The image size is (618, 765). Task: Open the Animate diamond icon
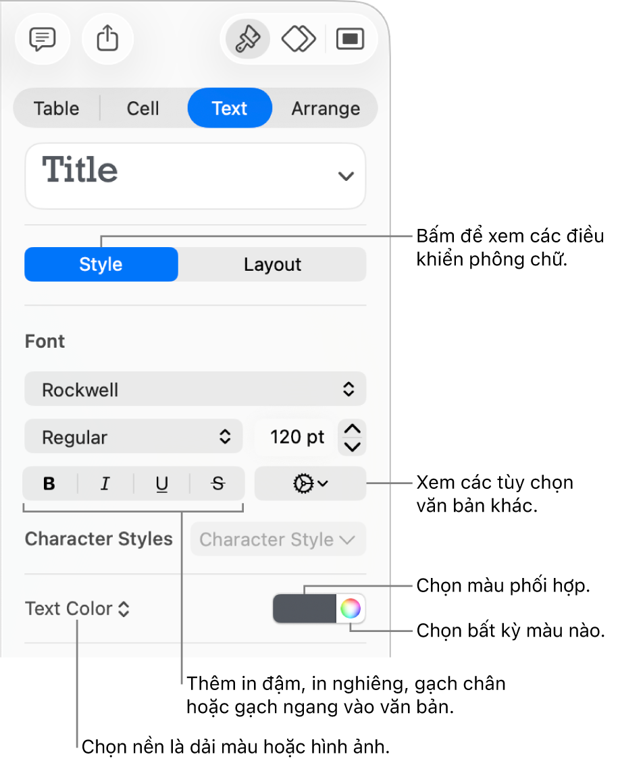click(299, 40)
